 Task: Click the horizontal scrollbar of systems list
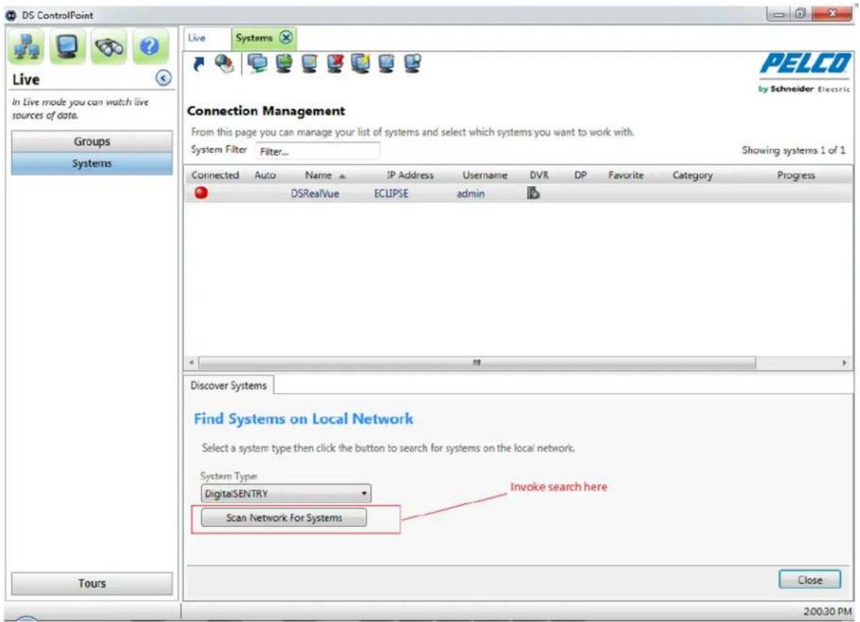click(477, 362)
